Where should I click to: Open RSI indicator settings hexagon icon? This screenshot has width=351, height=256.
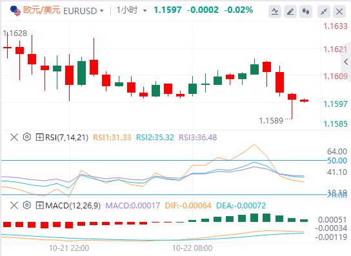pyautogui.click(x=27, y=137)
